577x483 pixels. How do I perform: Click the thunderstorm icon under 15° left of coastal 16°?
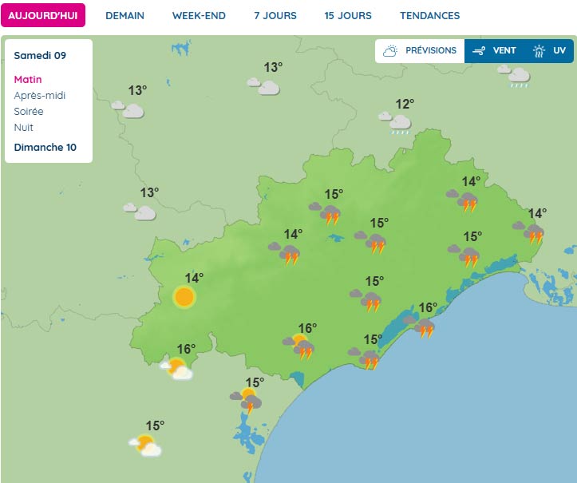pos(366,301)
